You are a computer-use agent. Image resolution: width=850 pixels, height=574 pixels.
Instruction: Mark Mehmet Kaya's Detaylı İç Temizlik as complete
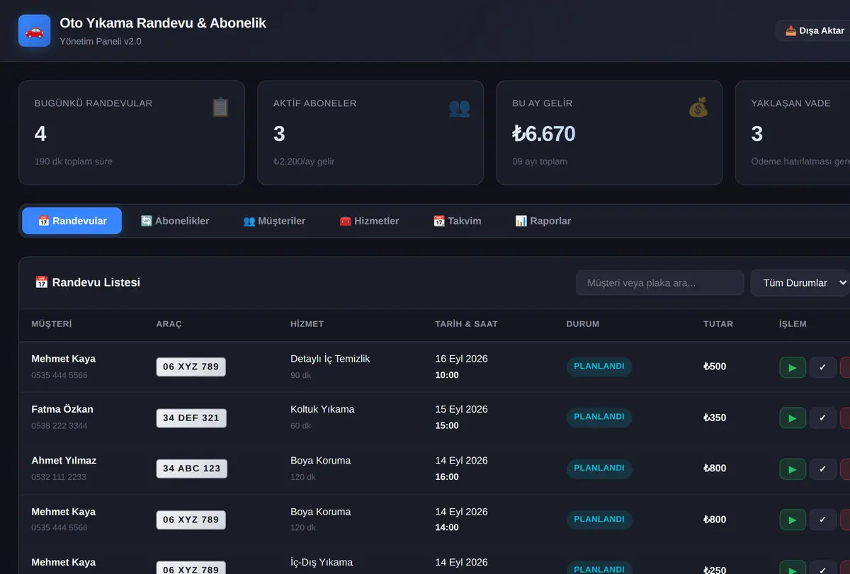click(823, 367)
